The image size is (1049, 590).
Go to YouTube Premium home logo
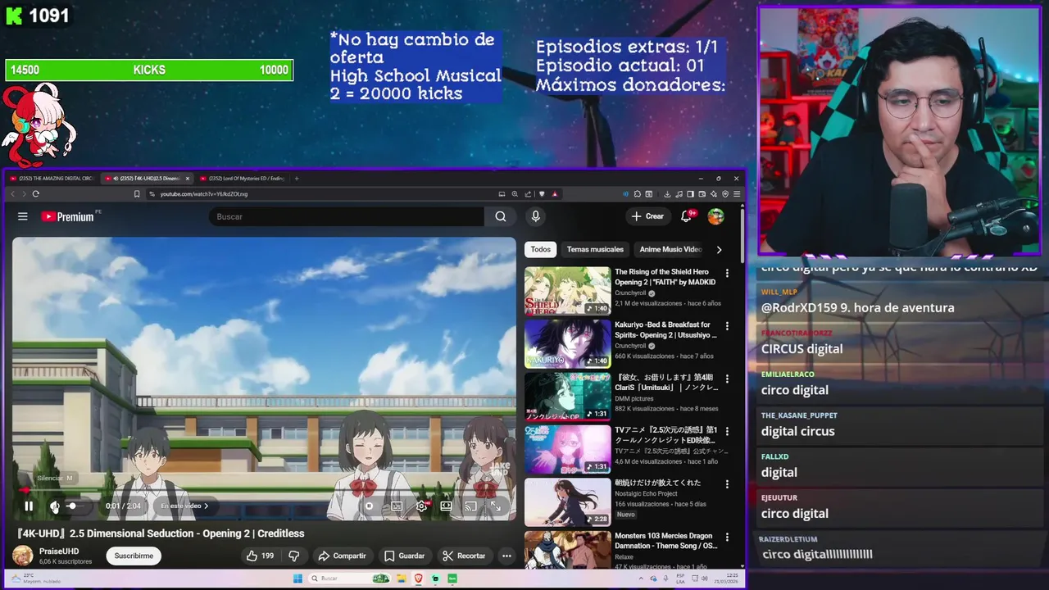[x=68, y=216]
